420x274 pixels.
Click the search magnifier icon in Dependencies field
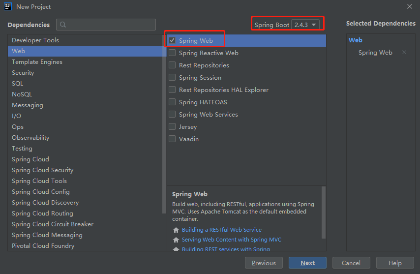(x=63, y=25)
